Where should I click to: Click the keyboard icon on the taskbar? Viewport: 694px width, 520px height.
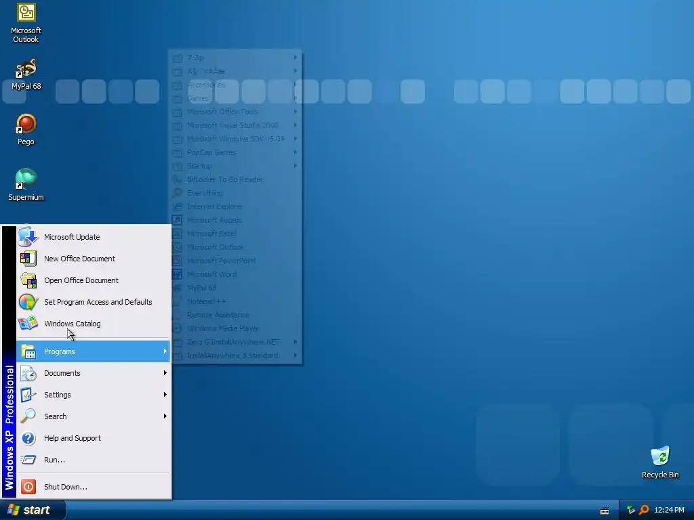[x=604, y=511]
